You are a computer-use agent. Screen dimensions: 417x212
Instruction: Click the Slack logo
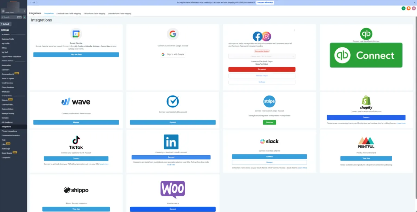point(269,141)
